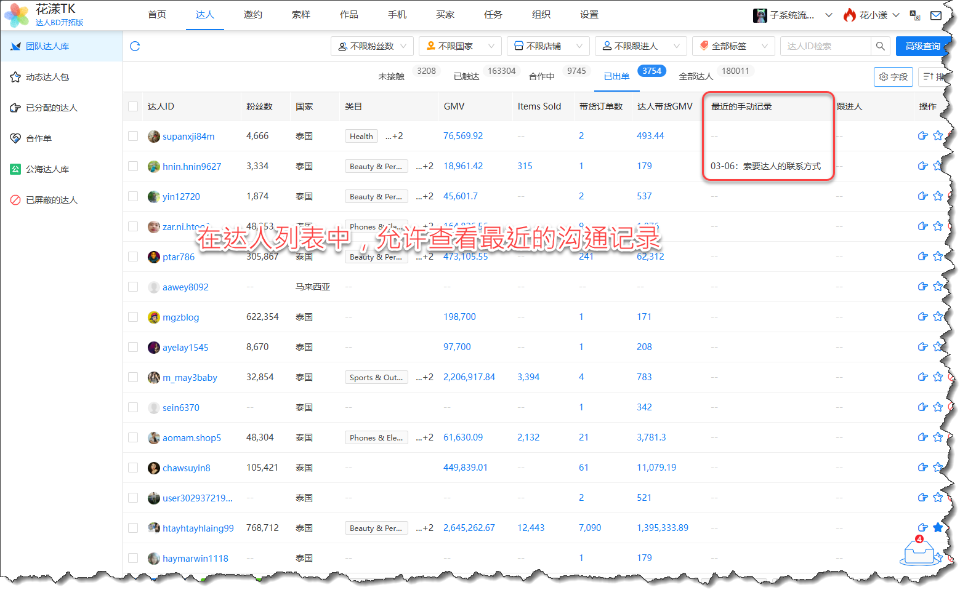The width and height of the screenshot is (968, 598).
Task: Click the translate language icon
Action: (914, 15)
